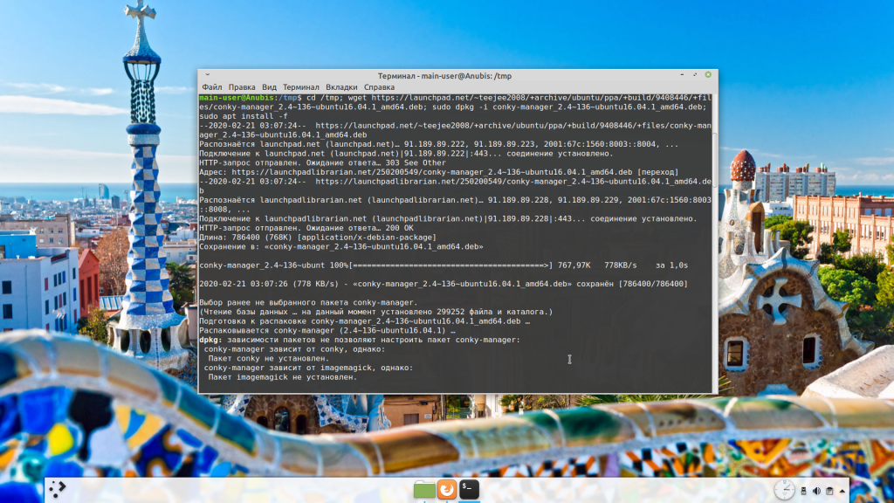Click the 'Сохранение в:' file name line
Viewport: 894px width, 503px height.
point(341,246)
